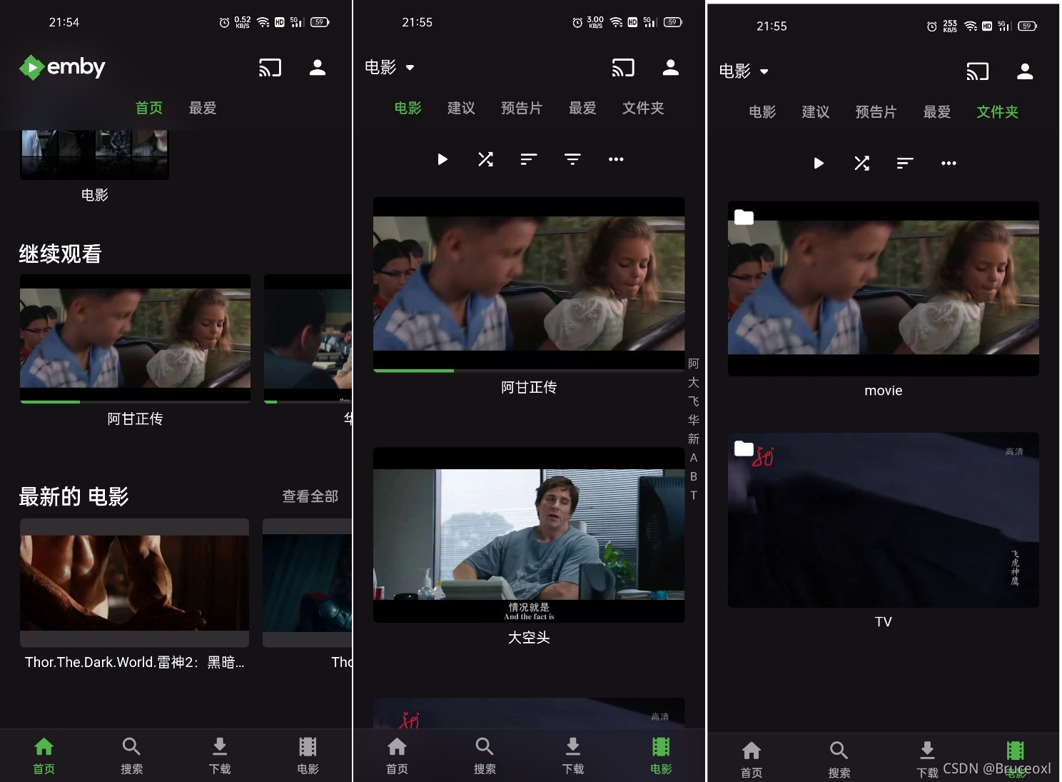This screenshot has width=1062, height=782.
Task: Open user profile icon in the right screen
Action: point(1026,71)
